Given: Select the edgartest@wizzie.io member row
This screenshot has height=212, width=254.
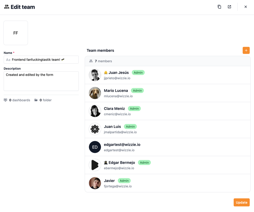Looking at the screenshot, I should pos(167,147).
